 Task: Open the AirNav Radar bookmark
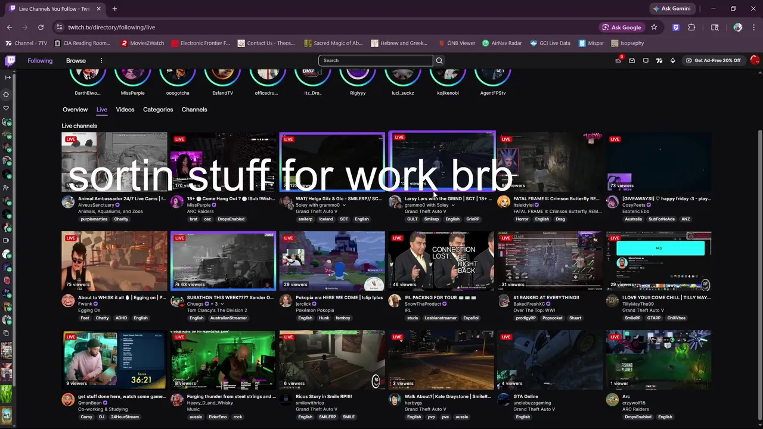coord(502,43)
